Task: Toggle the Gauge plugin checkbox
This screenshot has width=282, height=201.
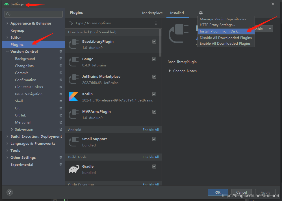Action: coord(154,59)
